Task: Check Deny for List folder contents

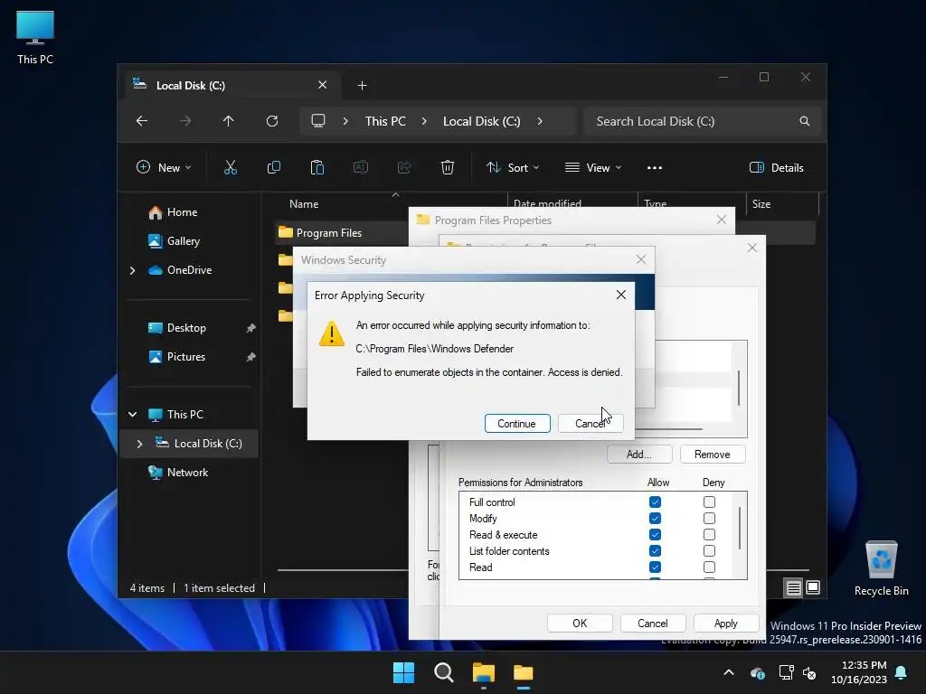Action: point(709,550)
